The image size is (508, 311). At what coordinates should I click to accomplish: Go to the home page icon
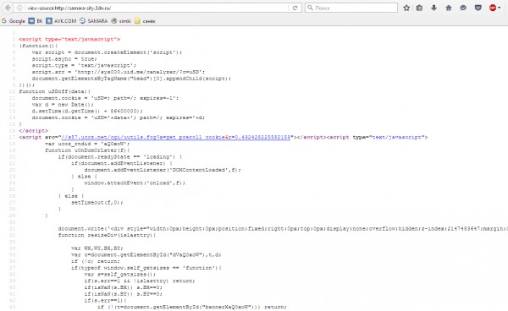[449, 8]
